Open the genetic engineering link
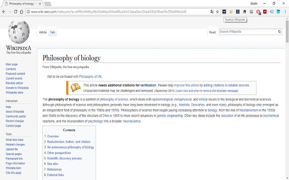This screenshot has height=180, width=289. click(170, 116)
